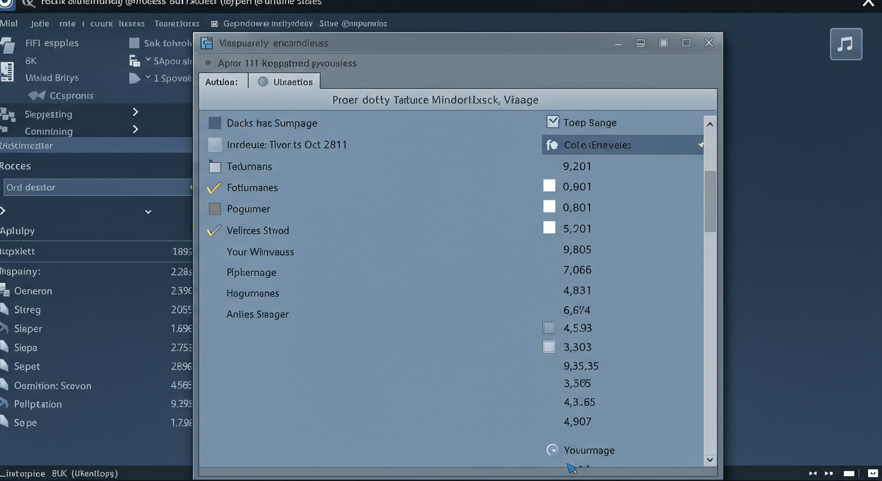Uncheck the Toep Sange checkbox

pos(553,122)
